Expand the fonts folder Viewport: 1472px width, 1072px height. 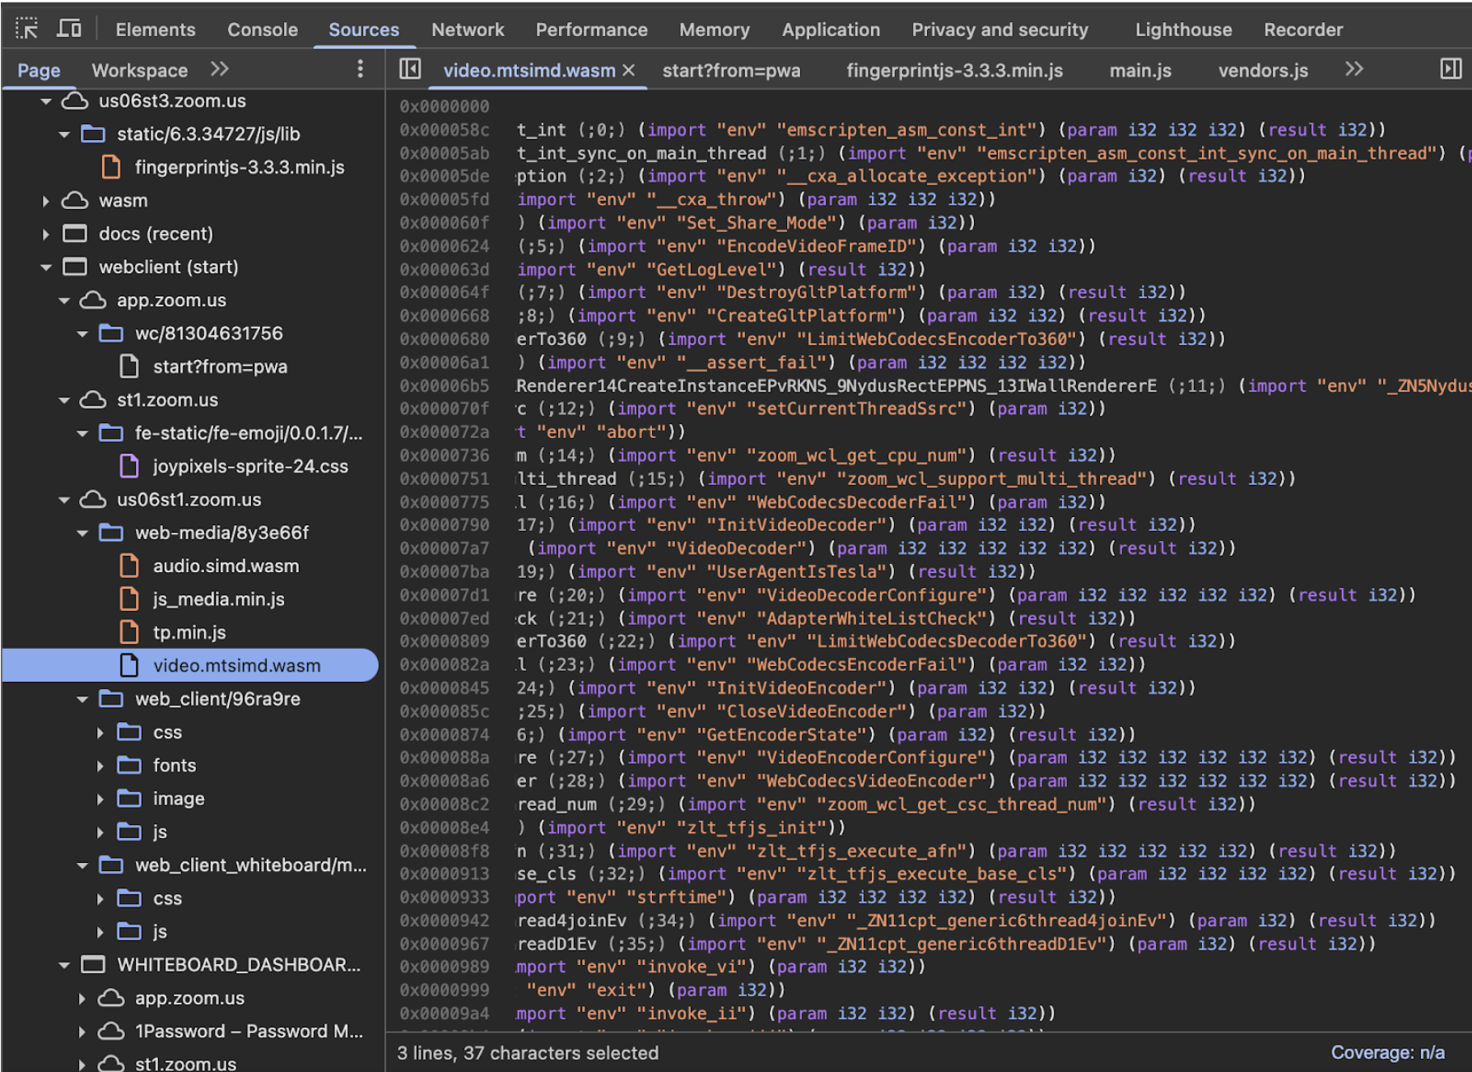point(100,766)
